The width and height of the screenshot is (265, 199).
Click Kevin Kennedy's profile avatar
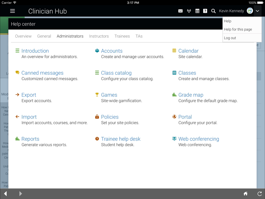pos(250,11)
